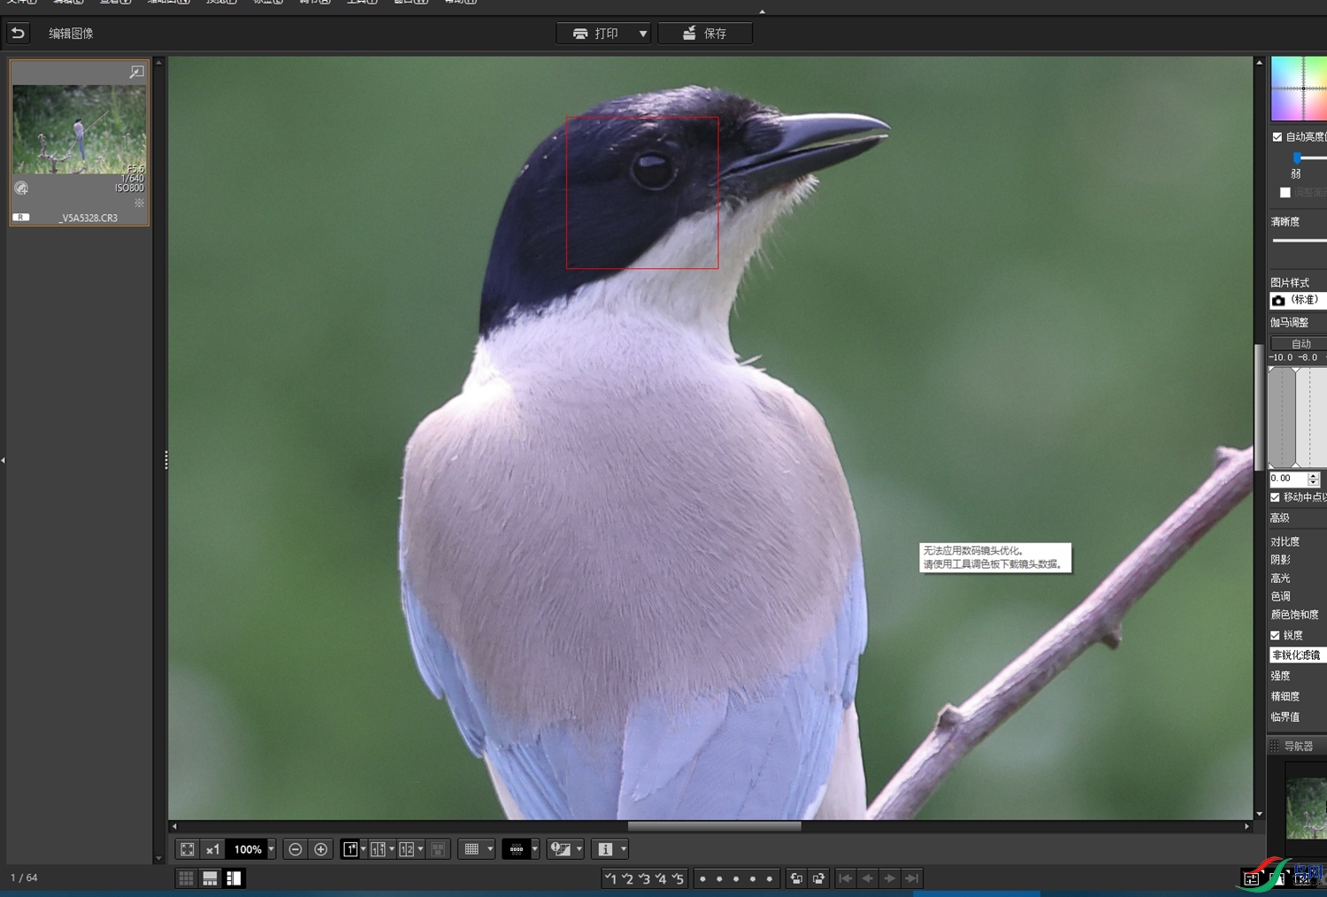1327x897 pixels.
Task: Click the back arrow beside 编辑图像
Action: pos(18,34)
